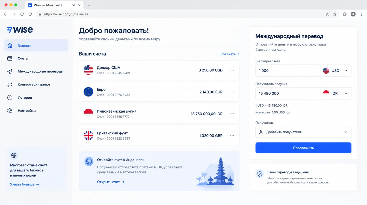Open more options for Индонезийская рупия account

click(x=232, y=114)
